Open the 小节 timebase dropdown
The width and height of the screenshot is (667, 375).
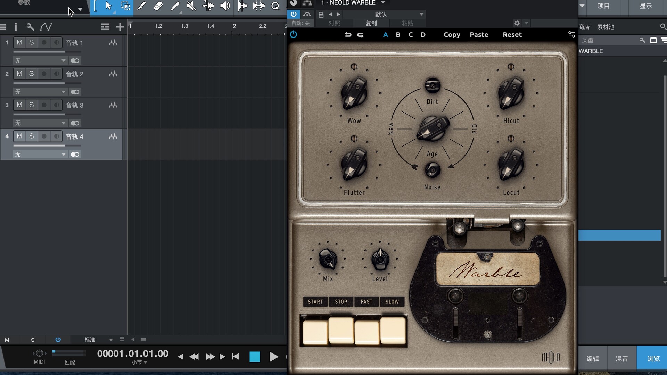coord(139,362)
